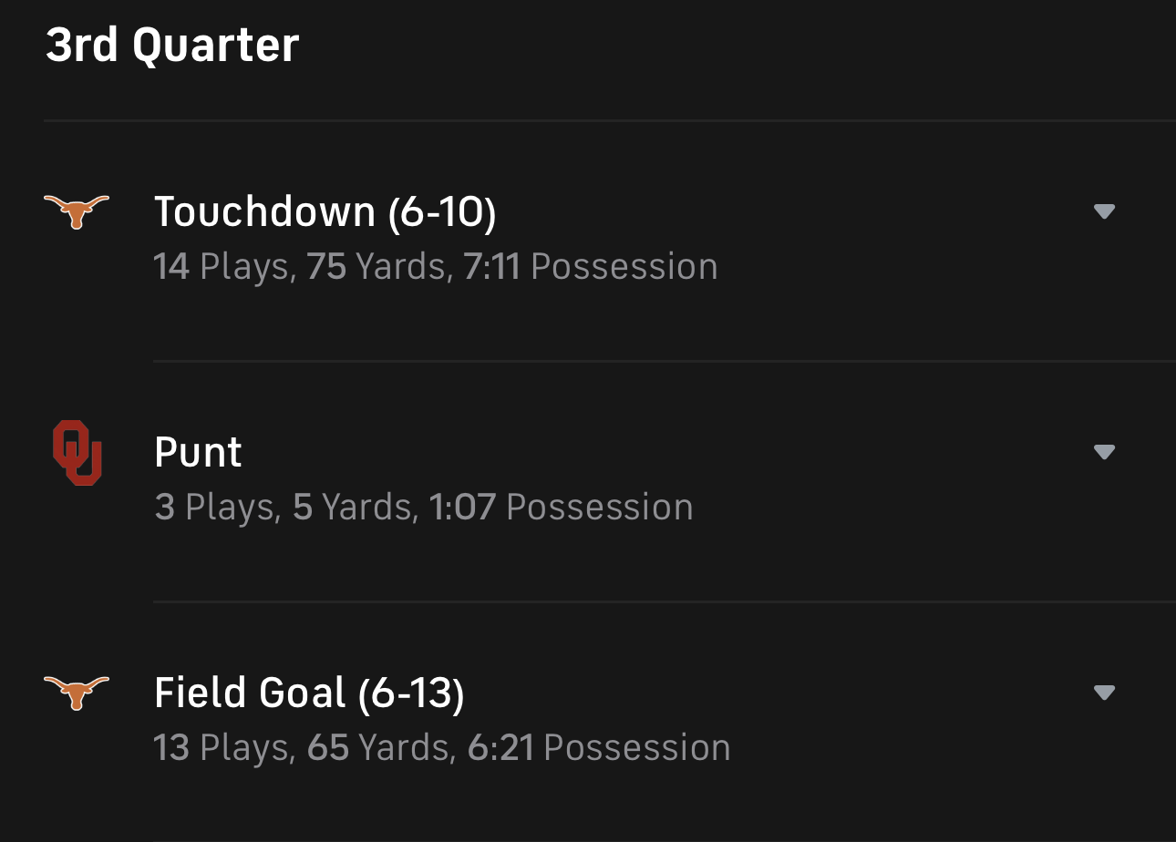Expand the Punt drive details arrow
1176x842 pixels.
point(1104,452)
